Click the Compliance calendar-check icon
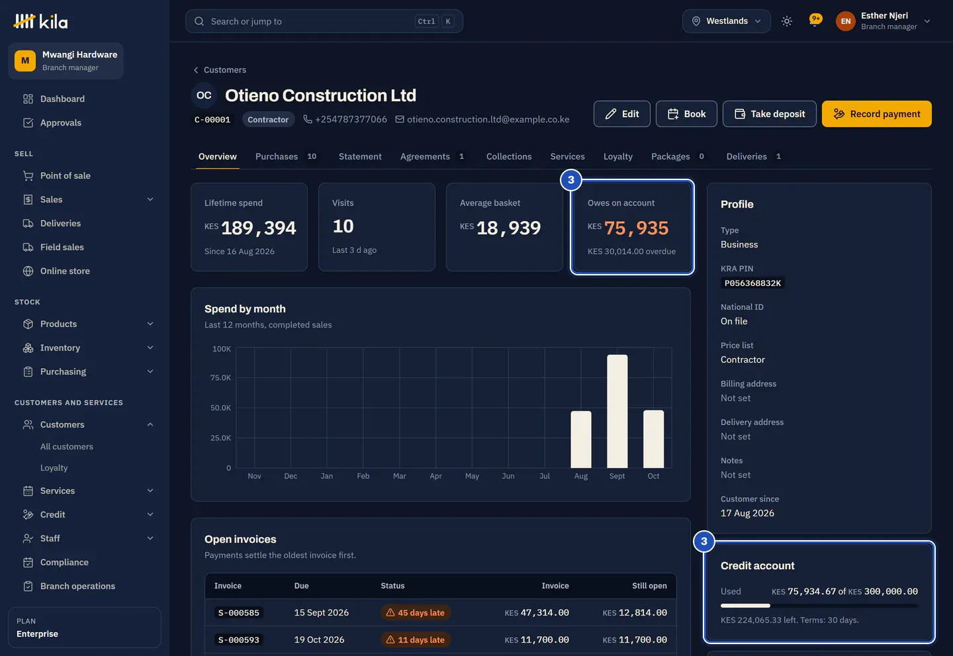This screenshot has width=953, height=656. [28, 562]
